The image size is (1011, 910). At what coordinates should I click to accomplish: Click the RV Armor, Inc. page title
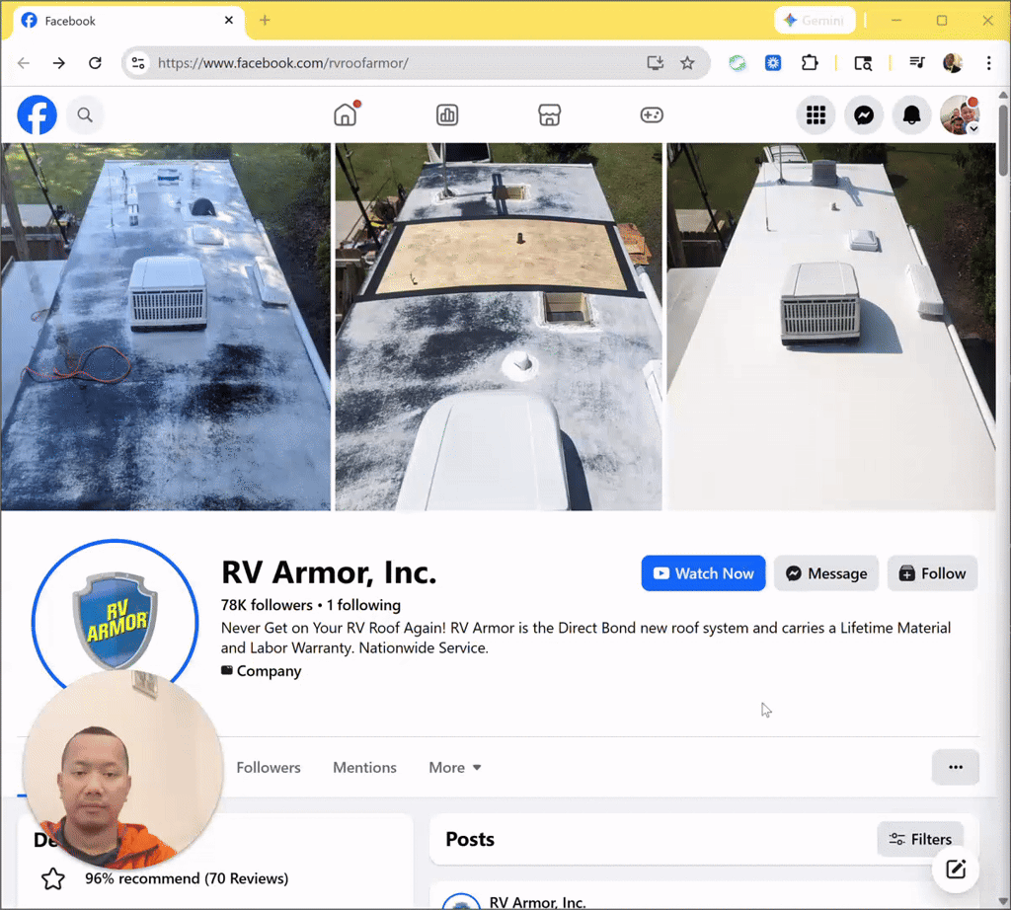329,571
